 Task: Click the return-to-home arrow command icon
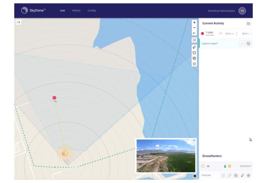242,175
